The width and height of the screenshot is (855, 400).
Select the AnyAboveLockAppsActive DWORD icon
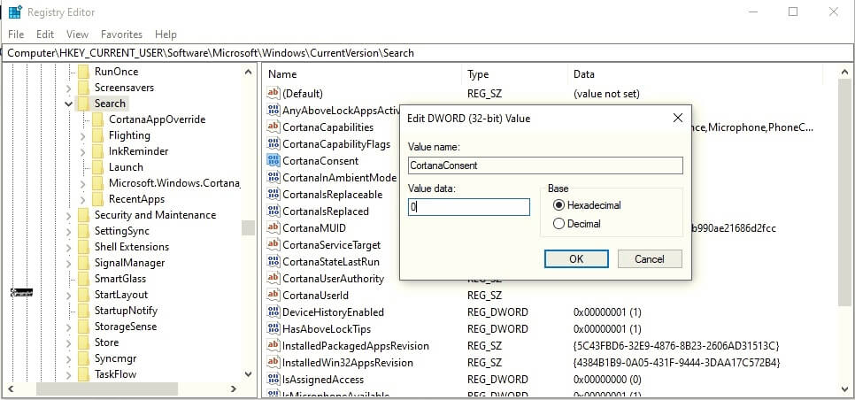(273, 111)
